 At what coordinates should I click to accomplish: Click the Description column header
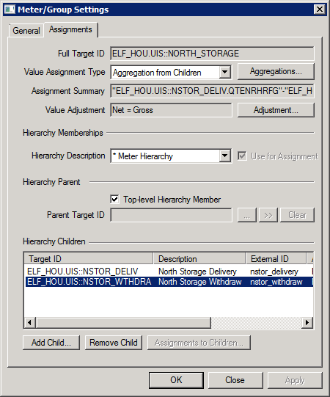coord(199,259)
